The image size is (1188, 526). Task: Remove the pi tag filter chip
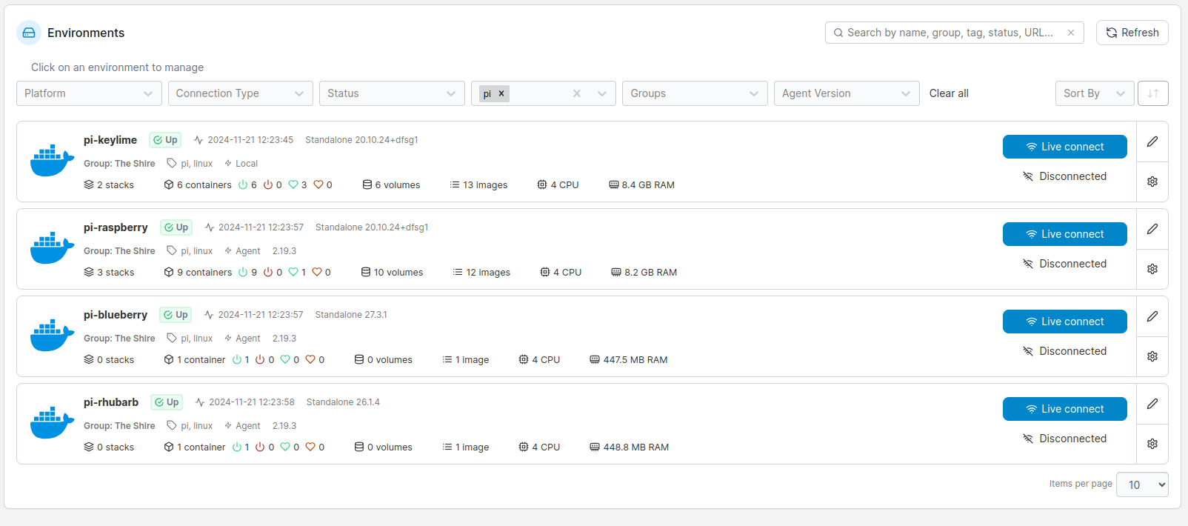coord(501,93)
